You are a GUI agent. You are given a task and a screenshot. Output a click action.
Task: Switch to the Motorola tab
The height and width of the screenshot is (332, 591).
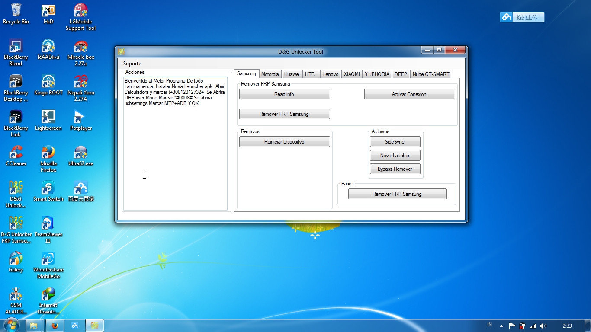point(270,74)
